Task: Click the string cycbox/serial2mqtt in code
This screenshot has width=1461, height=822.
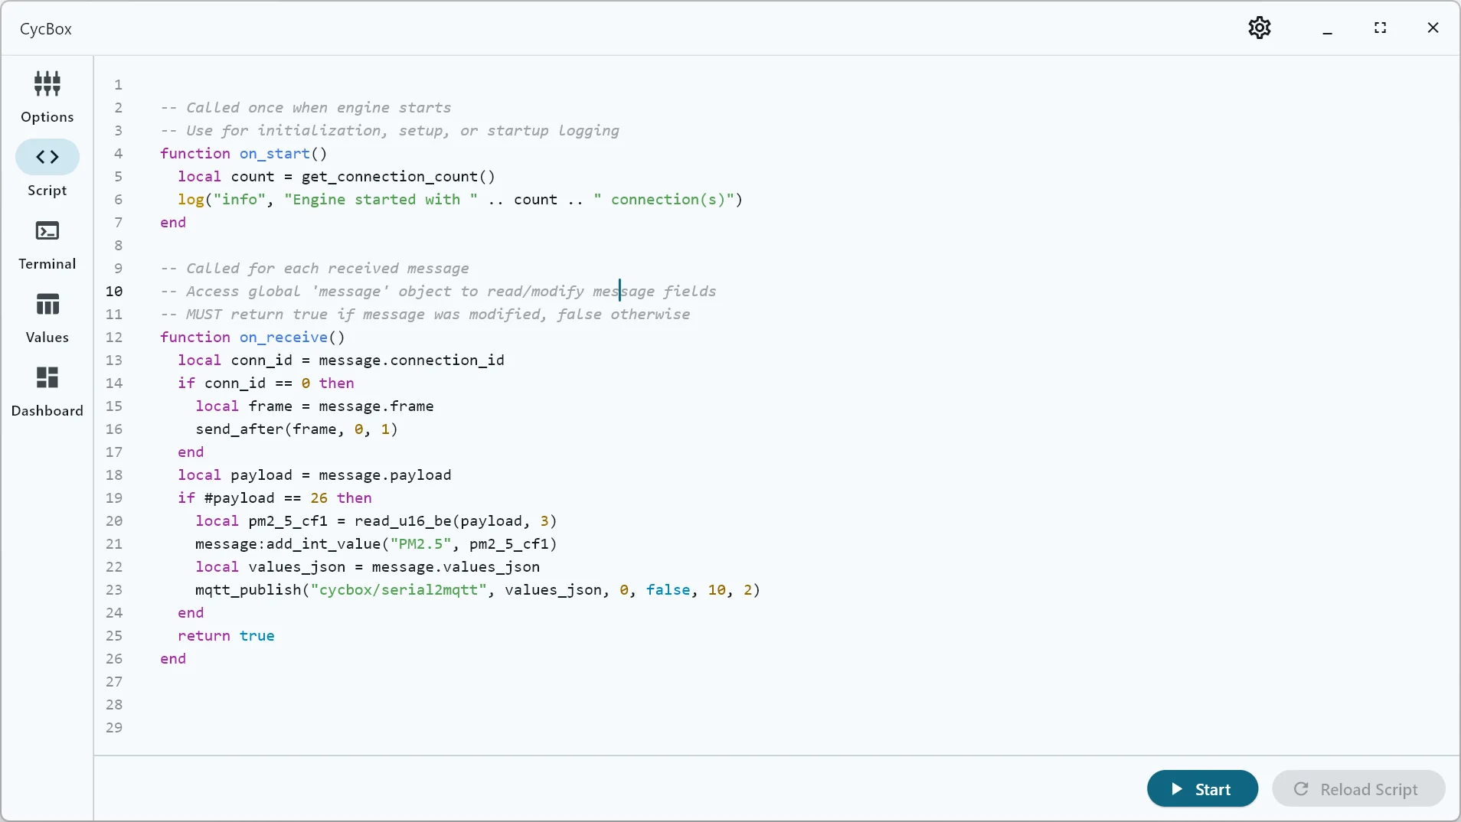Action: [399, 590]
